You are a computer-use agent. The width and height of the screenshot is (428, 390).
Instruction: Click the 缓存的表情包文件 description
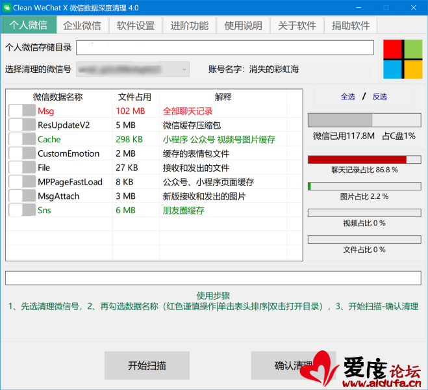click(x=196, y=154)
